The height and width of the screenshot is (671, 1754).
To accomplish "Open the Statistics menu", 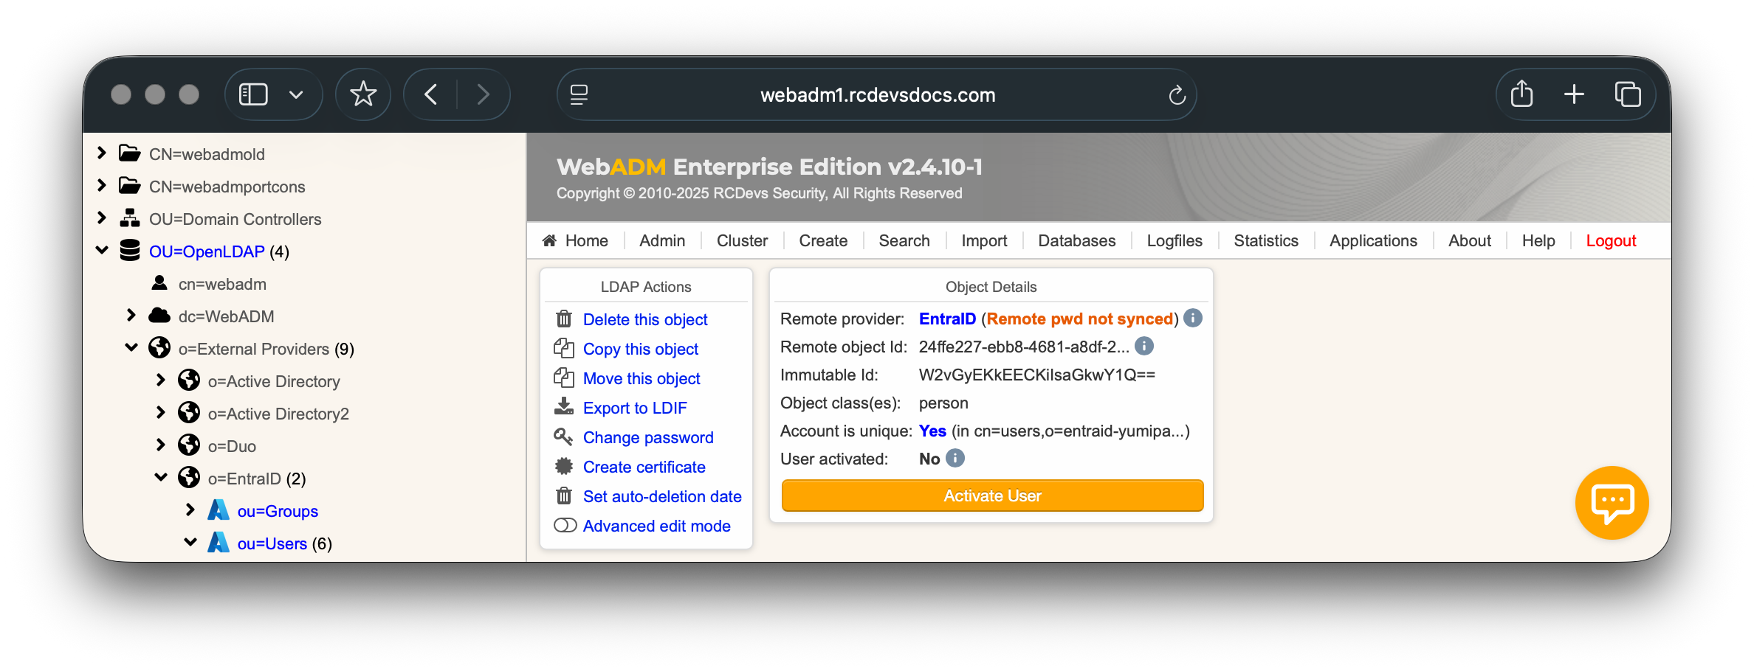I will coord(1265,241).
